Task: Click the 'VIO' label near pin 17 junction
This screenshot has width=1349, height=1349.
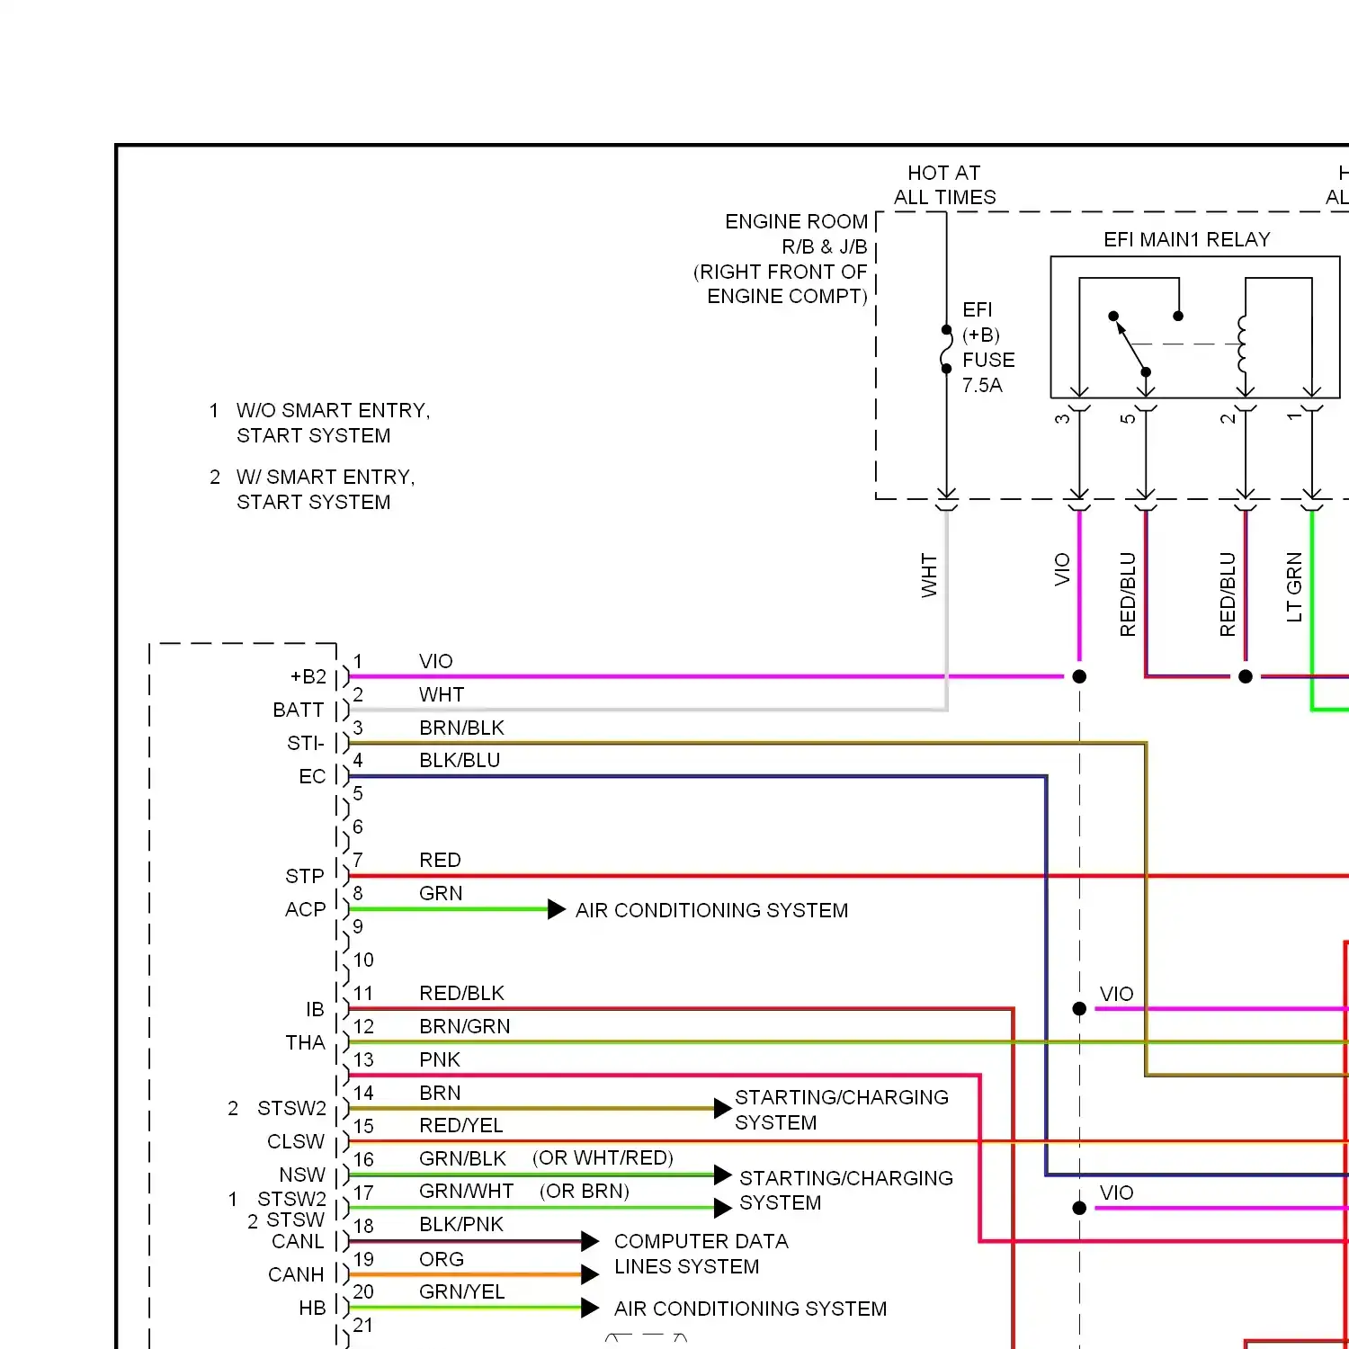Action: (1116, 1193)
